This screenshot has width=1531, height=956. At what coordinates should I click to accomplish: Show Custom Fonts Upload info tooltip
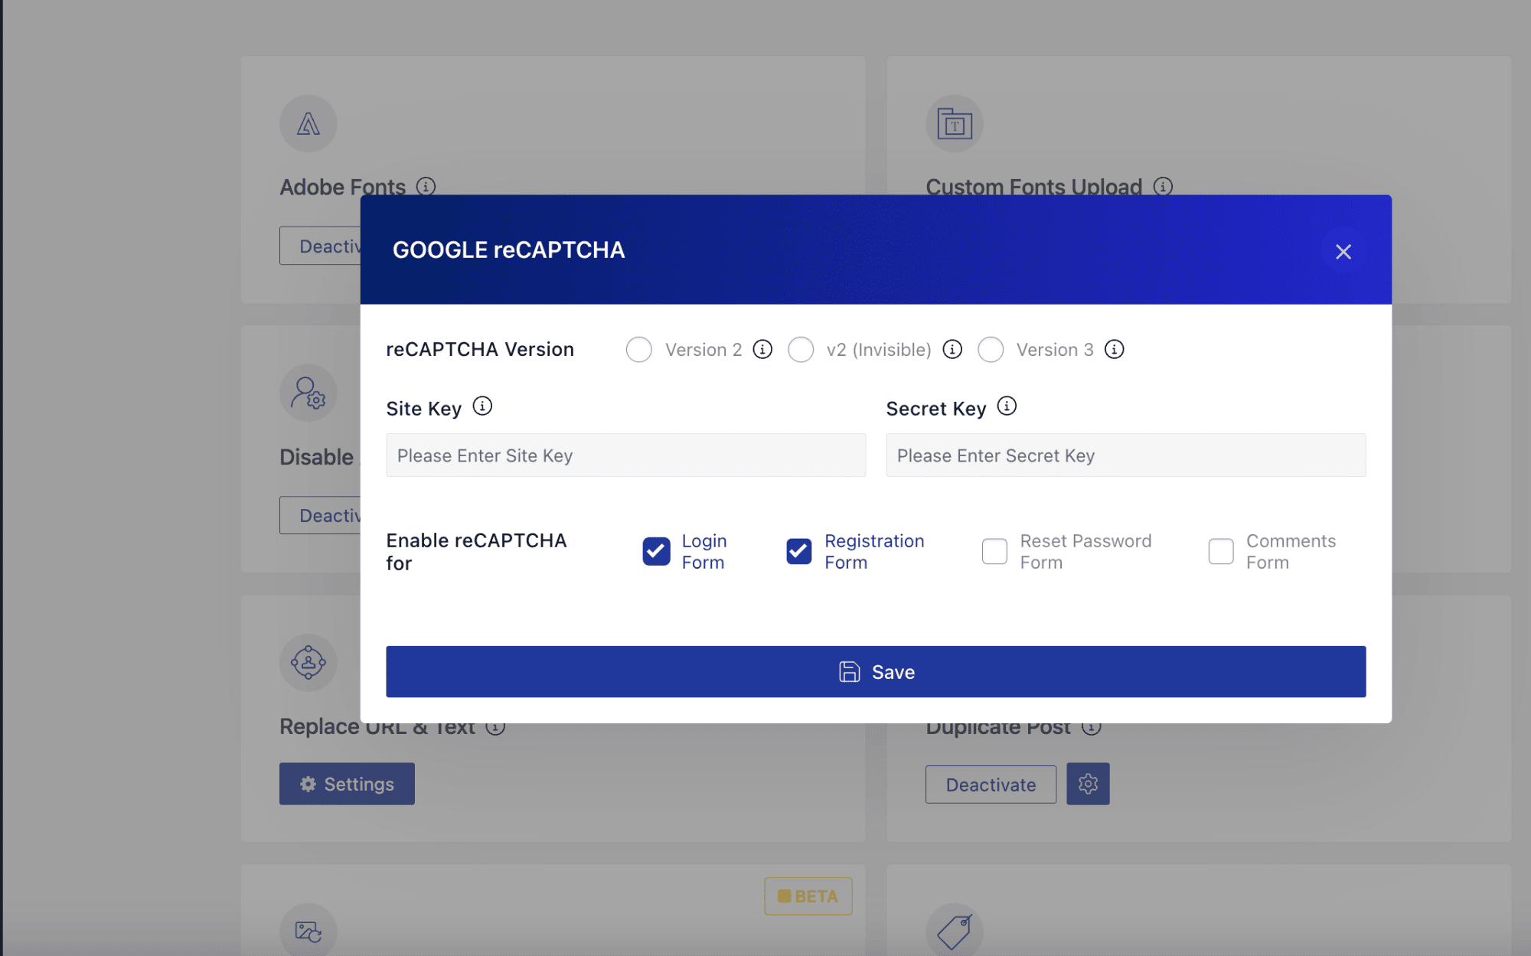[x=1163, y=186]
